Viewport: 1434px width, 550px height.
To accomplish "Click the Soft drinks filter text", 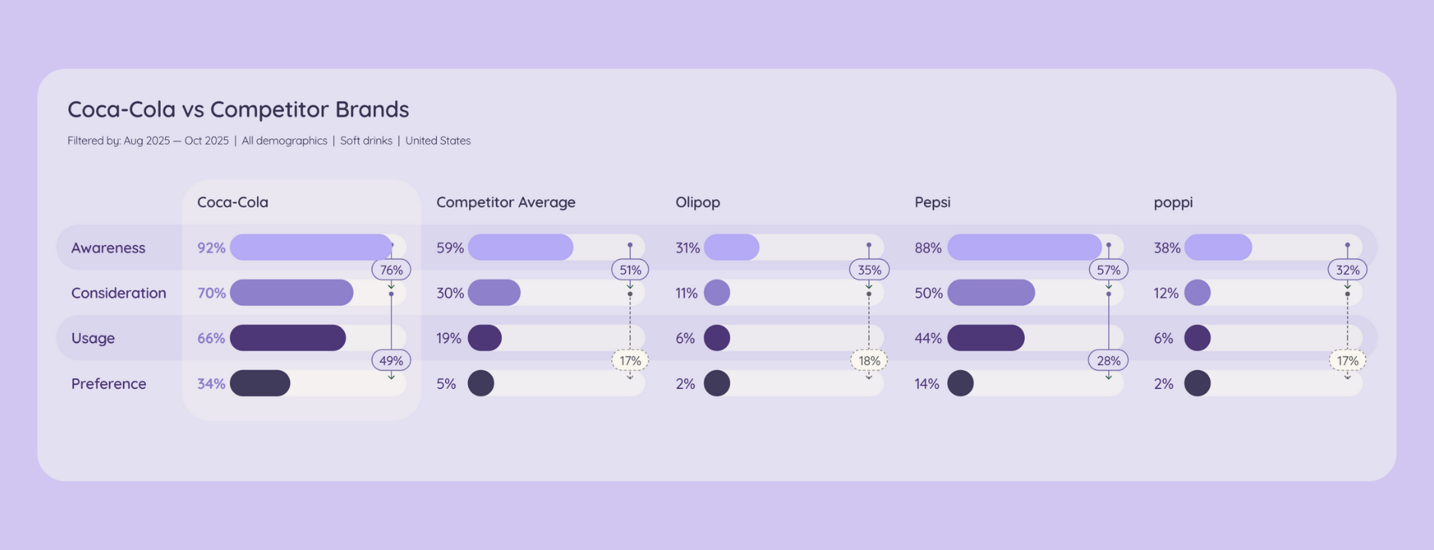I will click(366, 141).
